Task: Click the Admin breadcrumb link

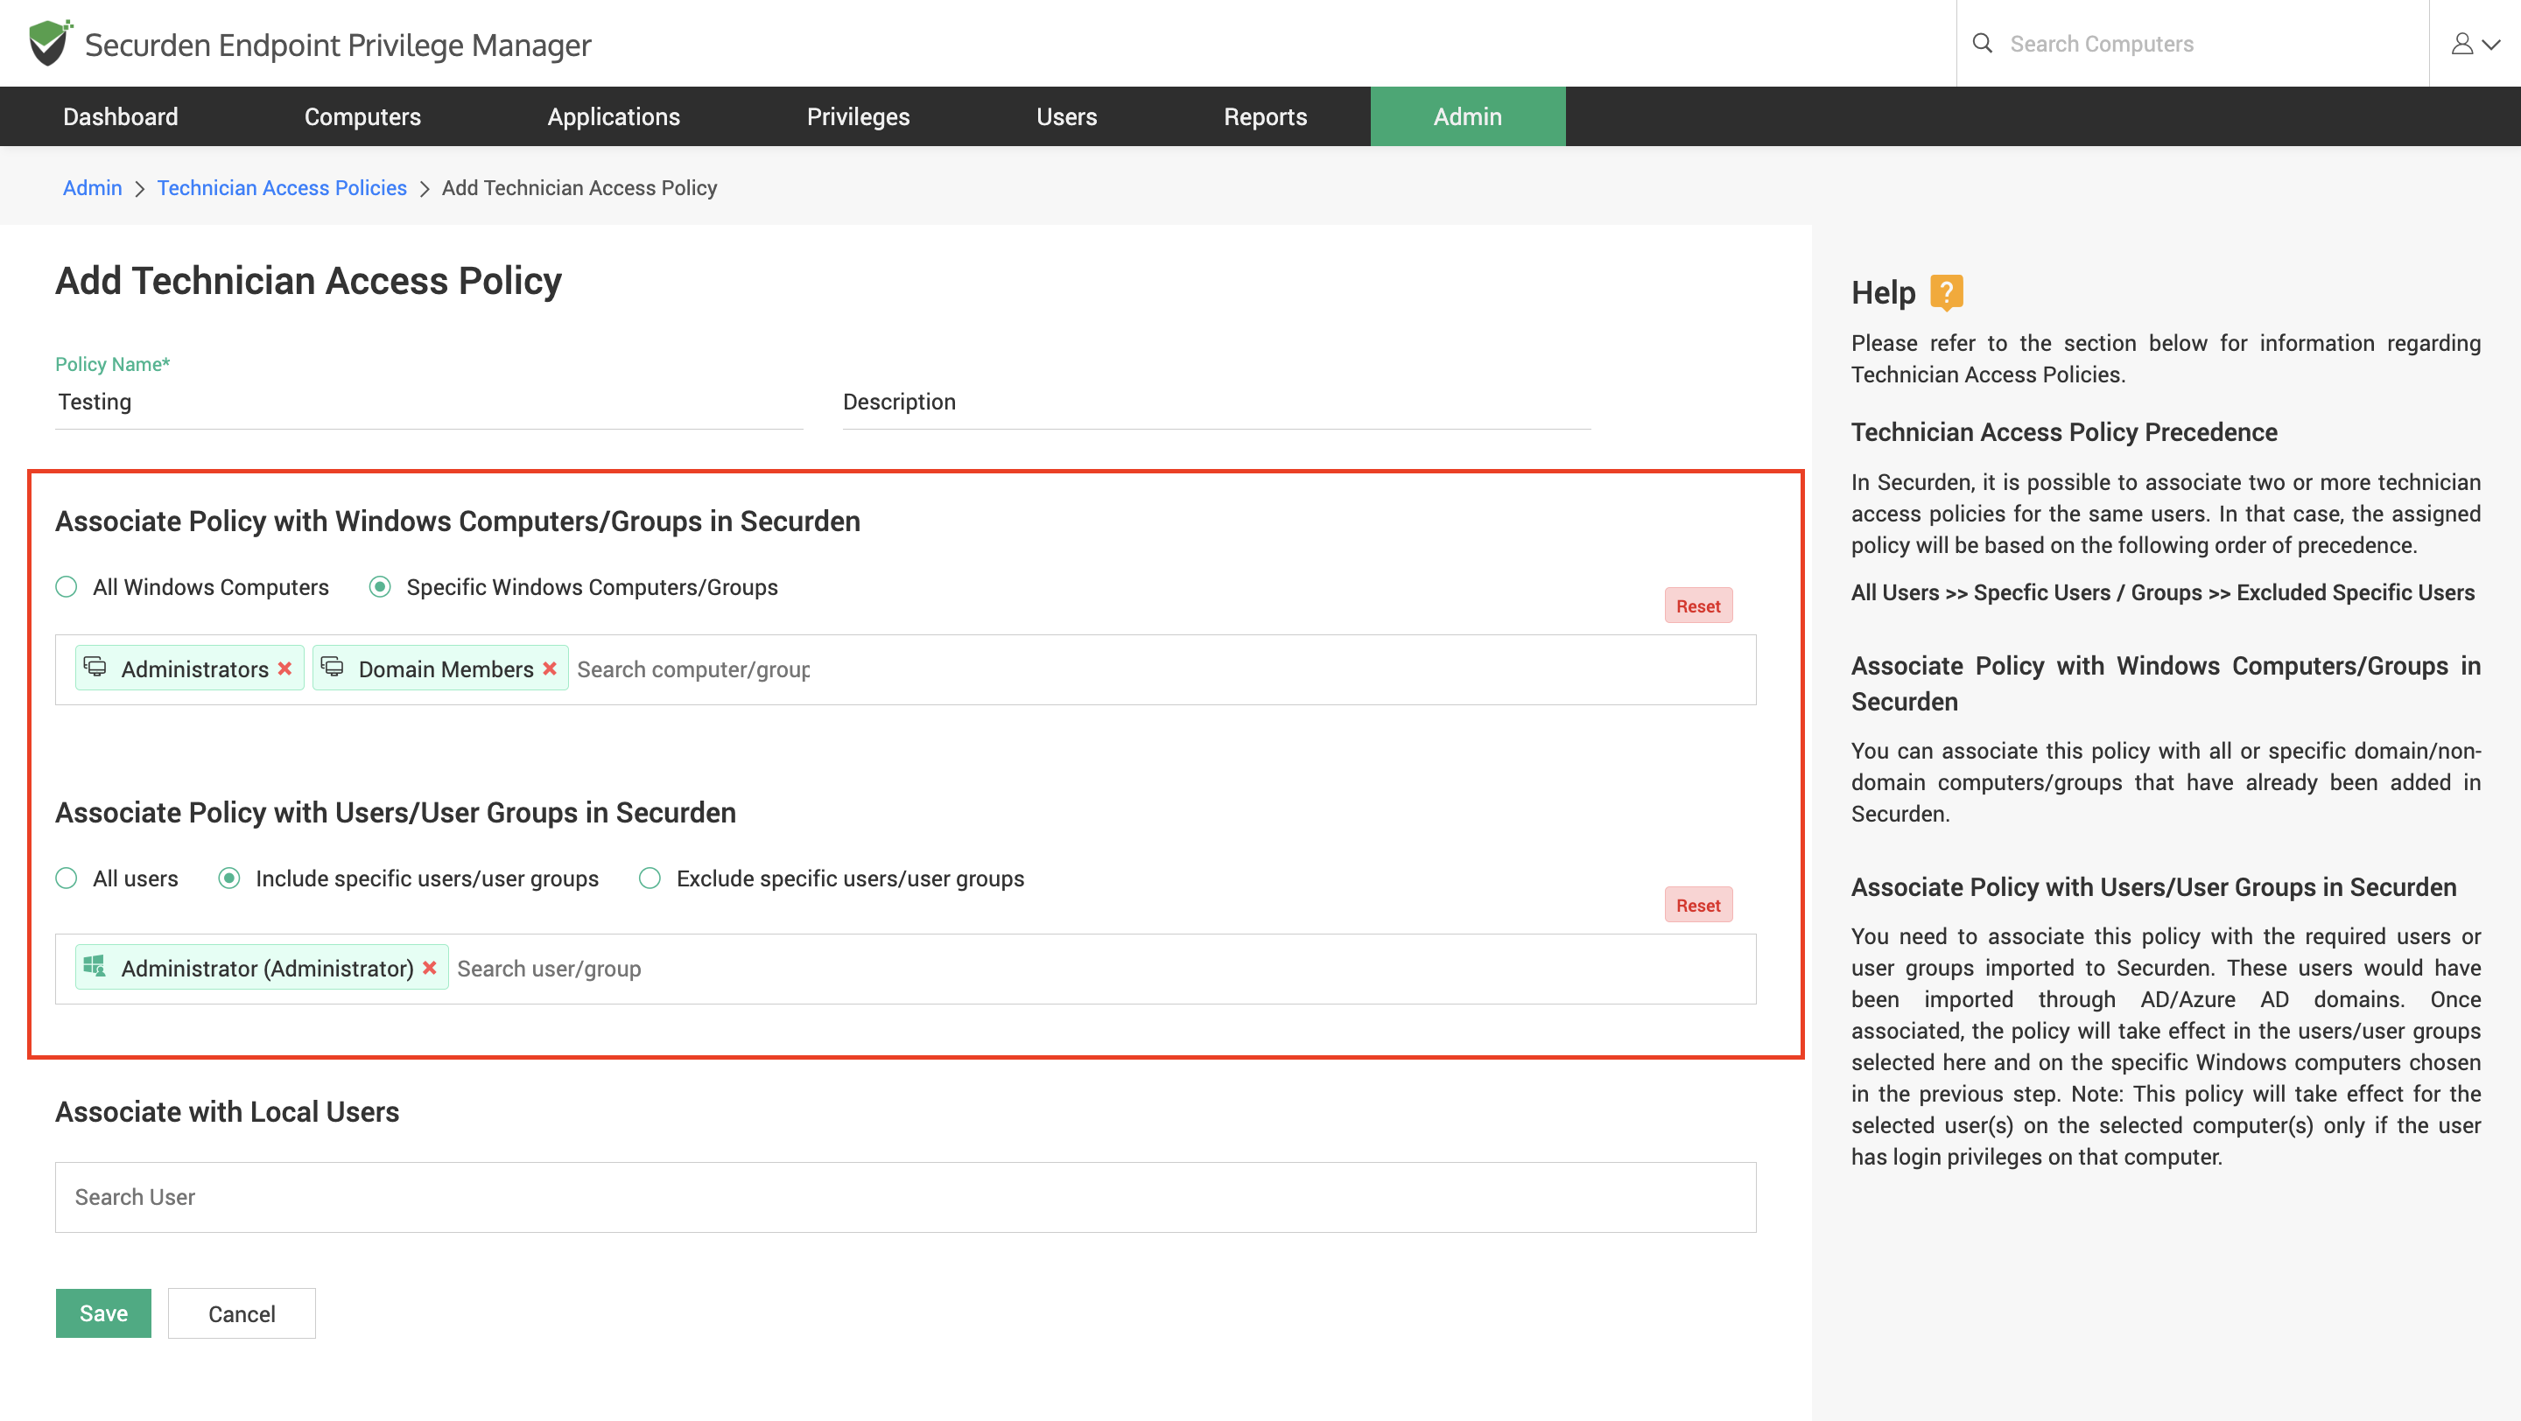Action: point(92,188)
